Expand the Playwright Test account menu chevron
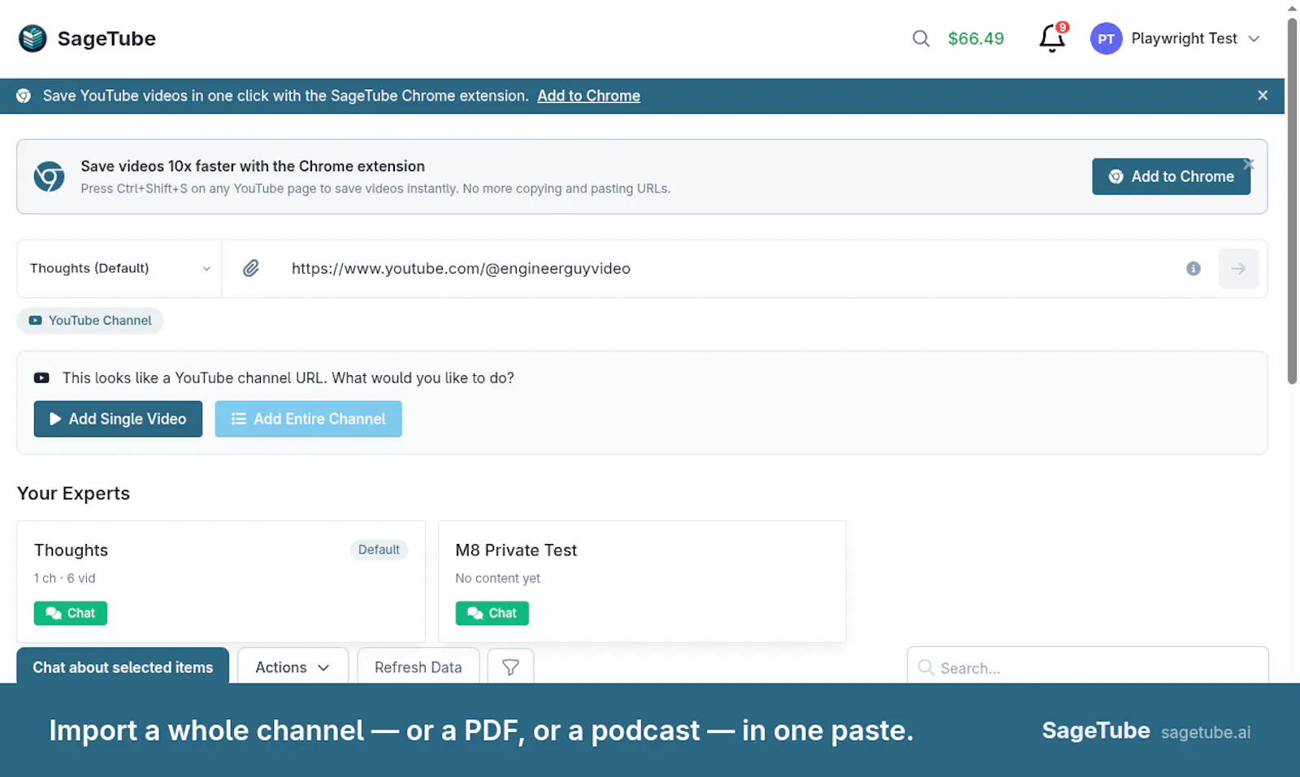 click(1254, 39)
